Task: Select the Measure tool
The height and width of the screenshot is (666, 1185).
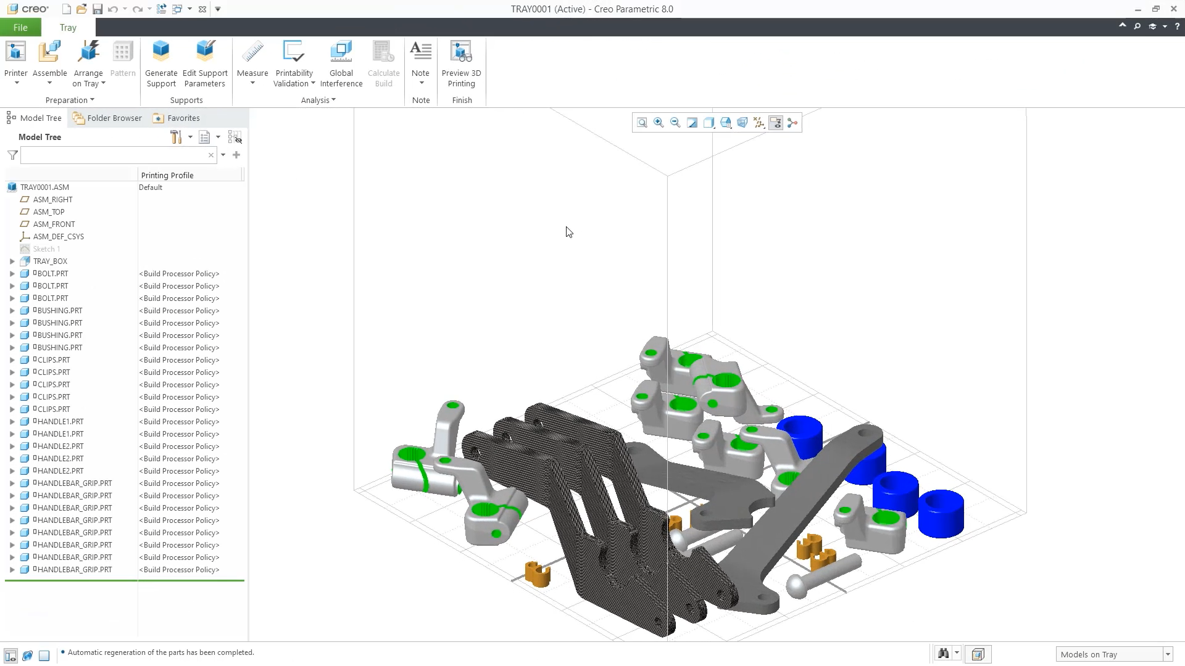Action: tap(252, 62)
